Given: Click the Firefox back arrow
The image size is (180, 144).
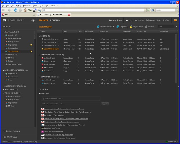Looking at the screenshot, I should (x=3, y=10).
